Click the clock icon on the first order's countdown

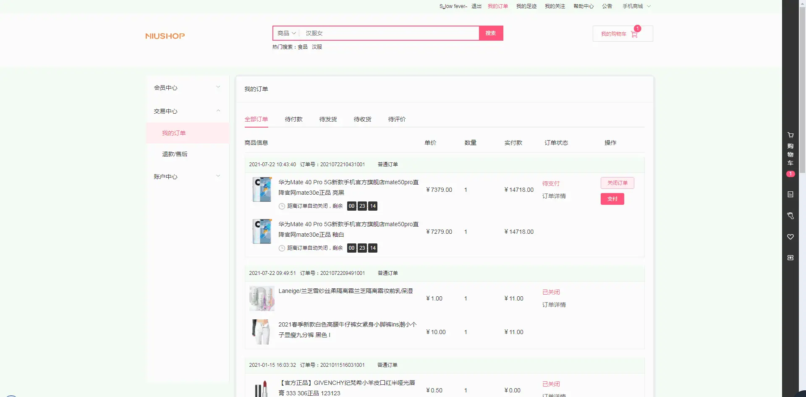[282, 206]
